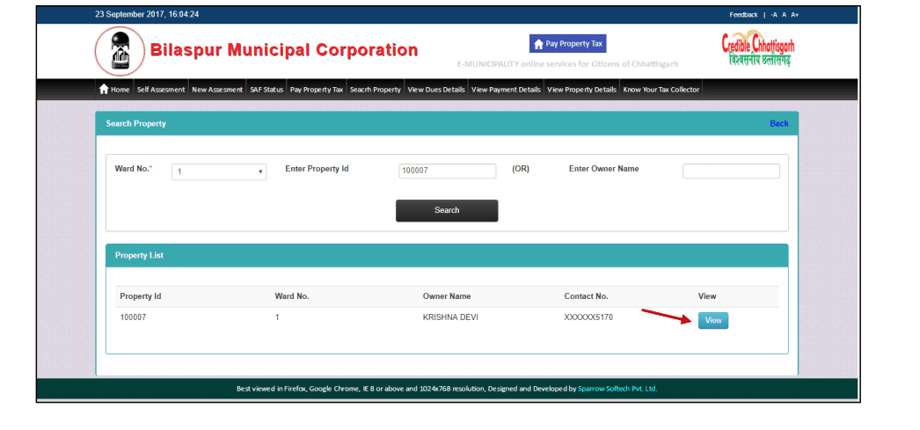The height and width of the screenshot is (430, 920).
Task: Click the Owner Name column header
Action: pyautogui.click(x=447, y=296)
